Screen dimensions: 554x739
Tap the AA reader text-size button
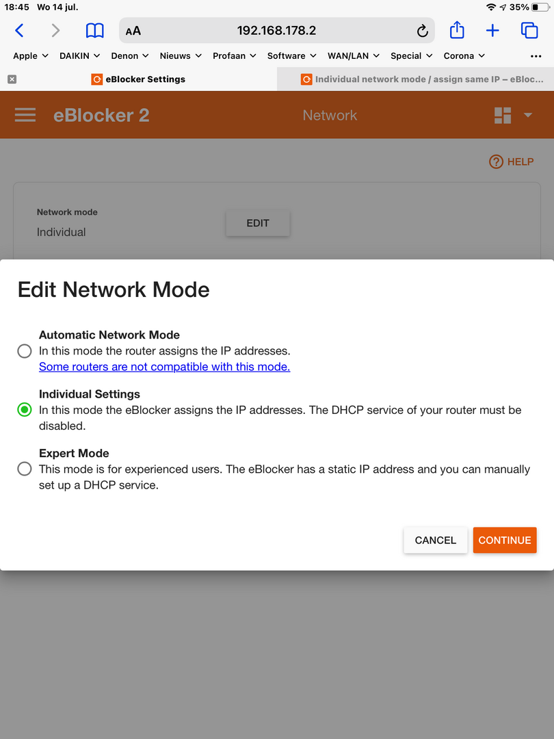(x=133, y=31)
